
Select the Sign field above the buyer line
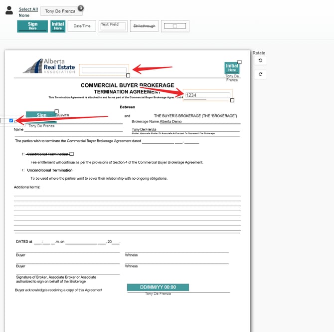pyautogui.click(x=41, y=115)
